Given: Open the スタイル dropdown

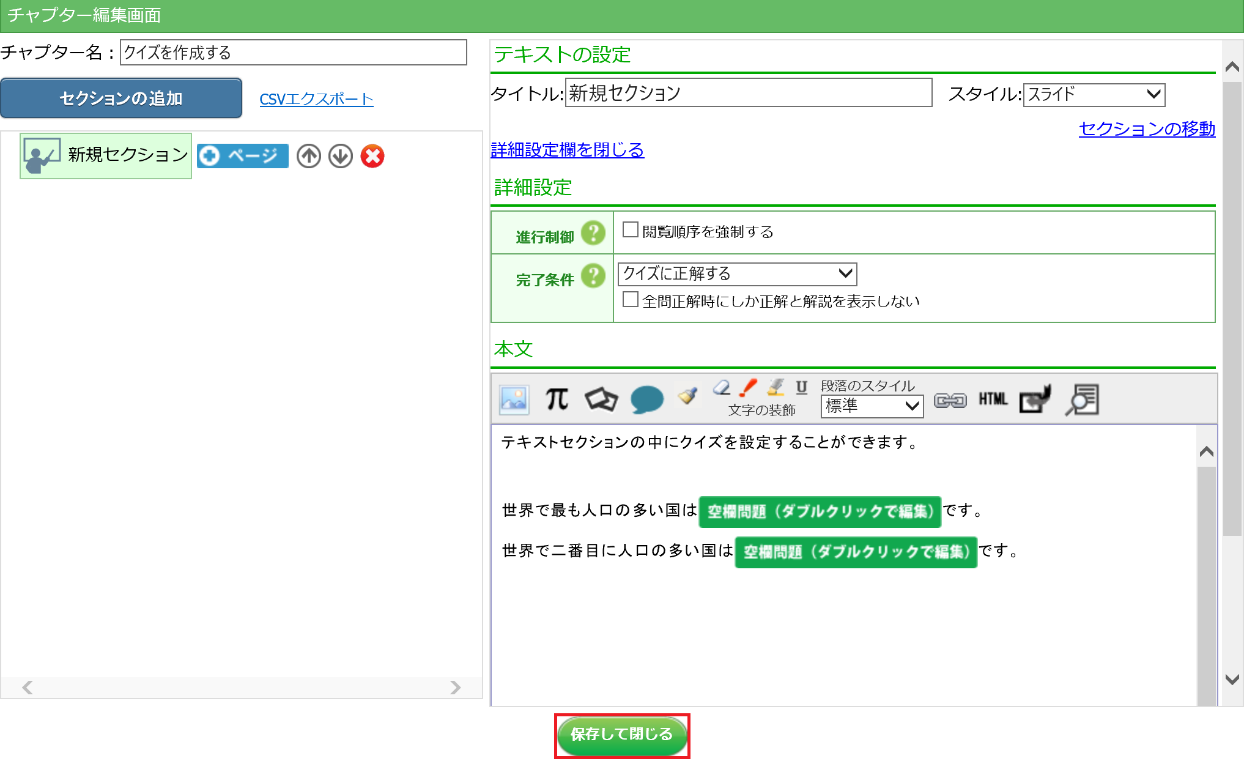Looking at the screenshot, I should (1094, 94).
